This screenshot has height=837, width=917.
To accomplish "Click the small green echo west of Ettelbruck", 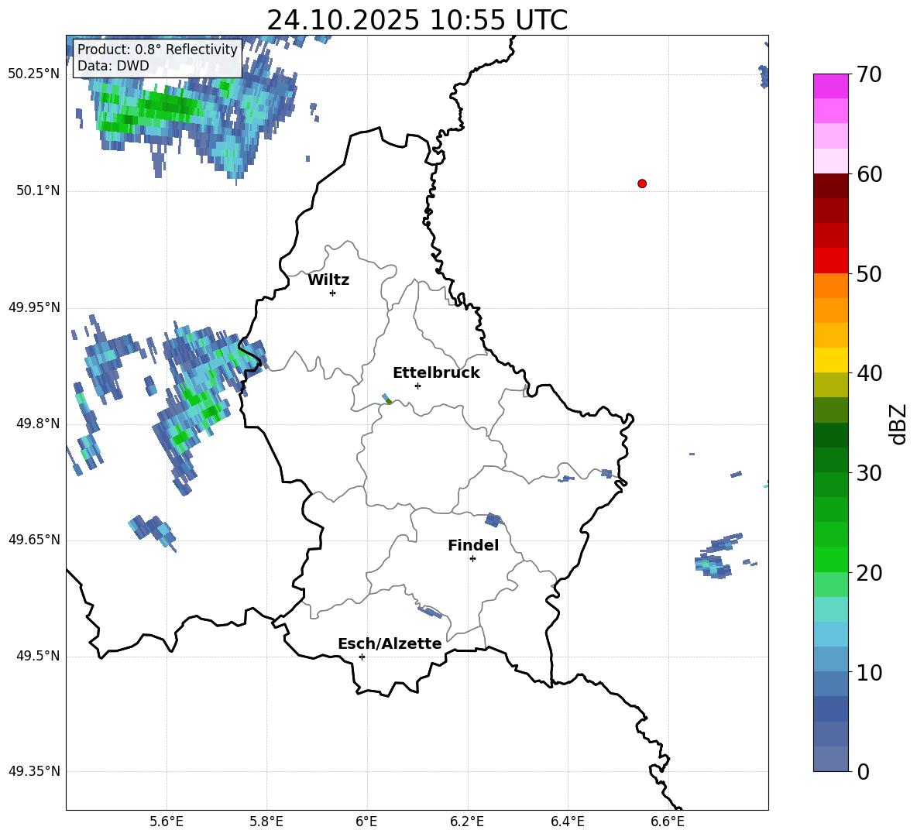I will coord(387,400).
